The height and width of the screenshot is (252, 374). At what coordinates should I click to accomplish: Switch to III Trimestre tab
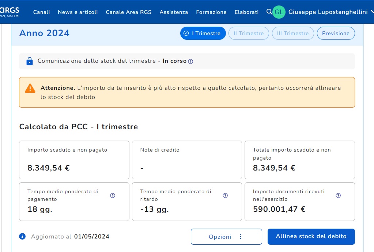pos(293,33)
